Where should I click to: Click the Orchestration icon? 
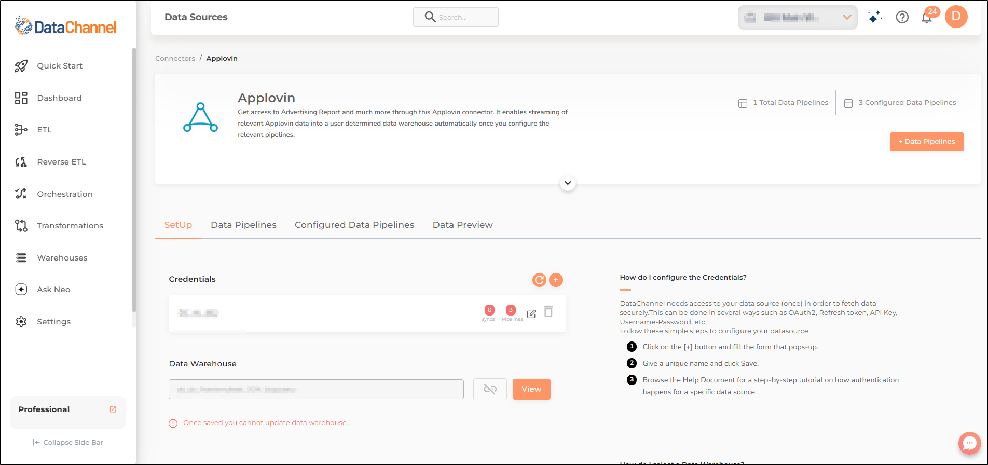21,194
